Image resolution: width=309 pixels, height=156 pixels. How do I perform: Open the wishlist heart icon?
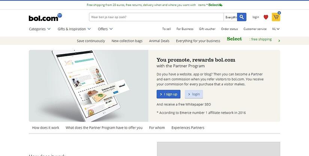[x=266, y=17]
